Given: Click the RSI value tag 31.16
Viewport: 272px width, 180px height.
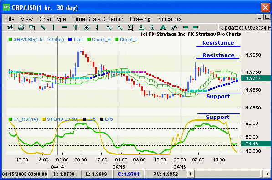Looking at the screenshot, I should click(256, 144).
